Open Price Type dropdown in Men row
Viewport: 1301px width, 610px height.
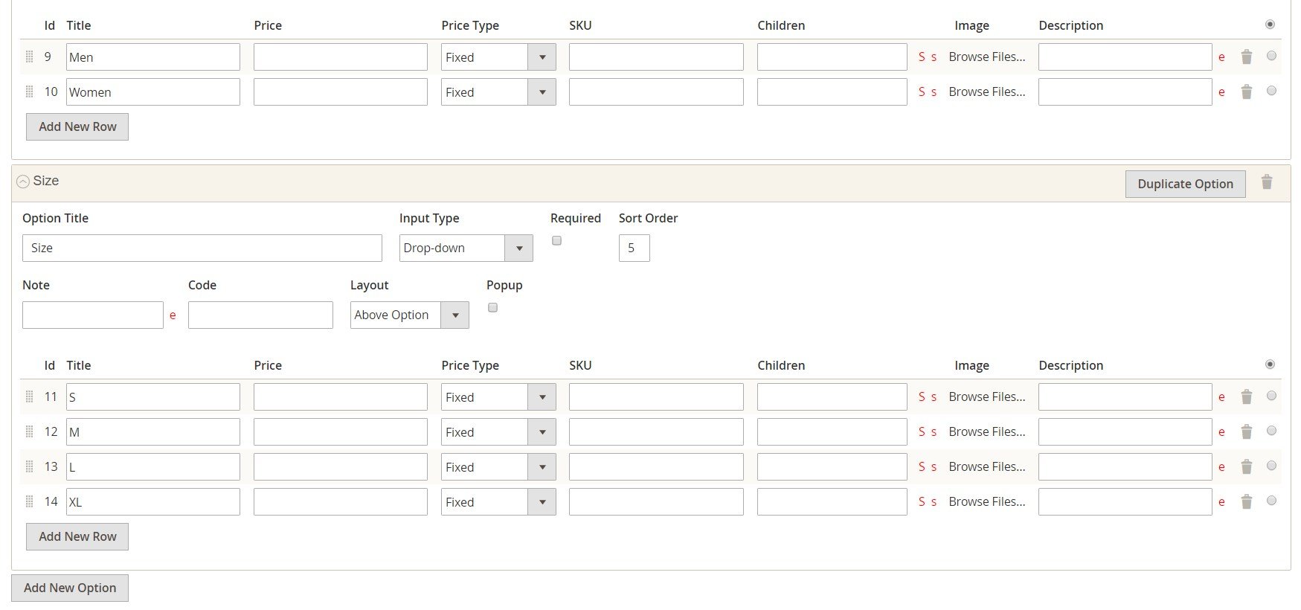pos(498,57)
